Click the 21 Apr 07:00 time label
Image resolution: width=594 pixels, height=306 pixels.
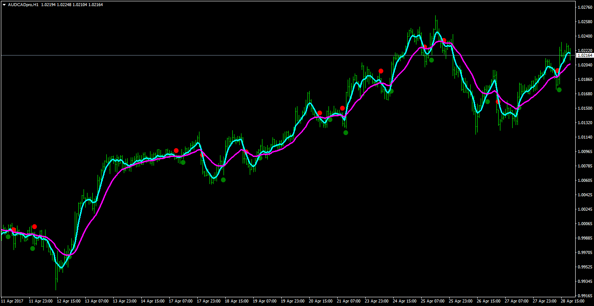[349, 301]
